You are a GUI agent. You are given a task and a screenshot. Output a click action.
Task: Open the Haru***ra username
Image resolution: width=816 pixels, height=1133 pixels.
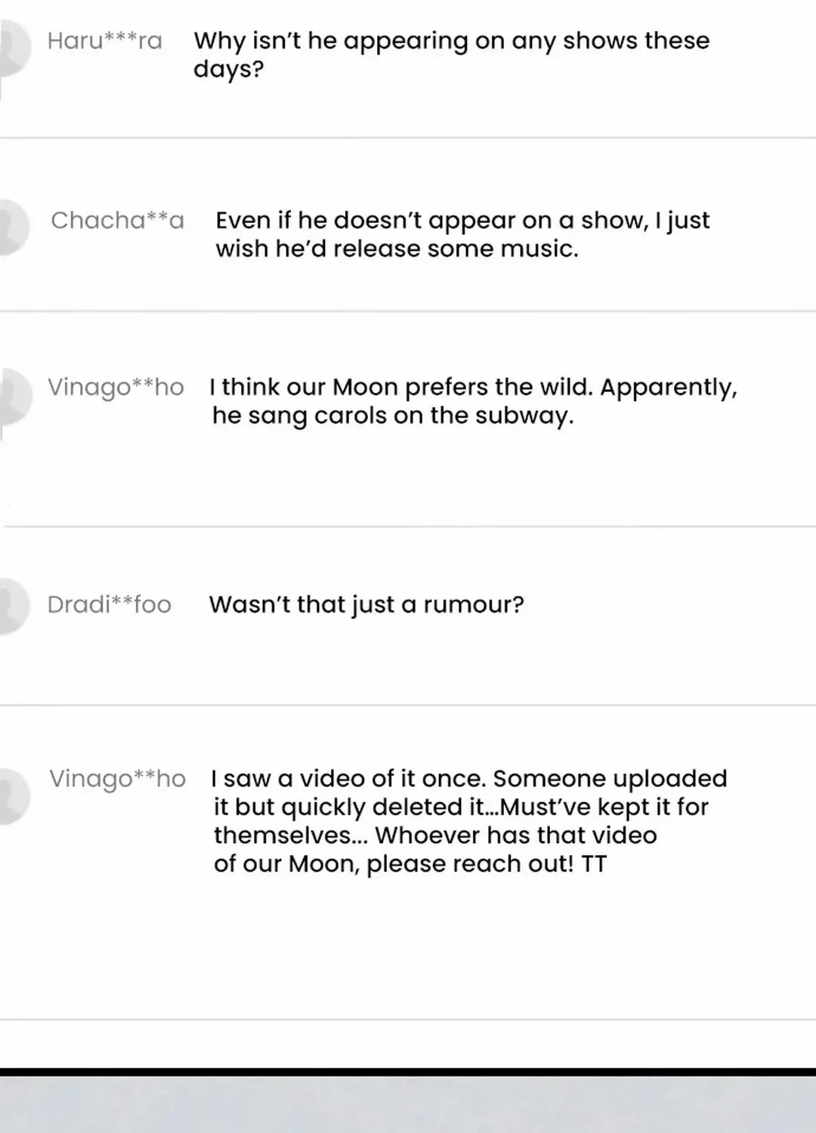click(105, 41)
